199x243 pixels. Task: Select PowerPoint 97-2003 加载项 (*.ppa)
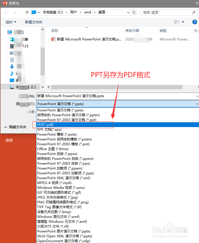tap(118, 173)
